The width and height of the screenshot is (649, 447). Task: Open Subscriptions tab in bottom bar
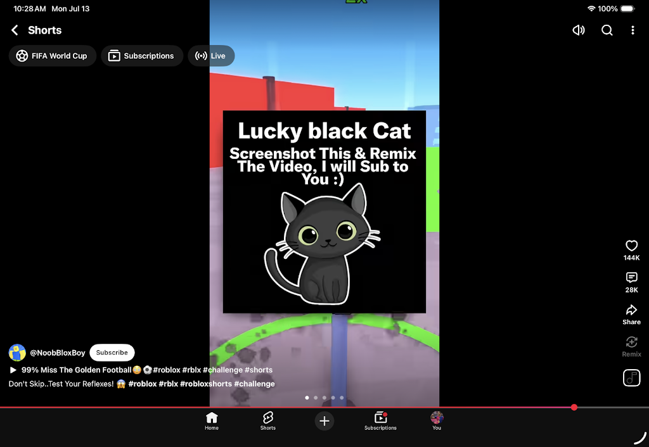point(380,421)
